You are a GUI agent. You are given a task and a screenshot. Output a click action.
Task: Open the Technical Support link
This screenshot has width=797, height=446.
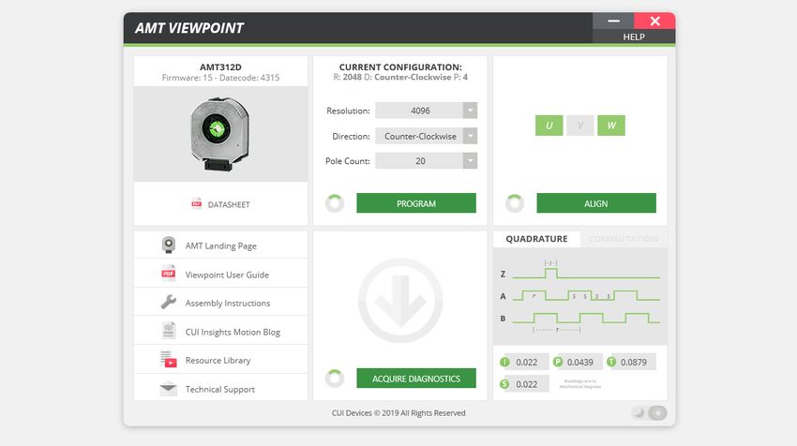tap(220, 390)
